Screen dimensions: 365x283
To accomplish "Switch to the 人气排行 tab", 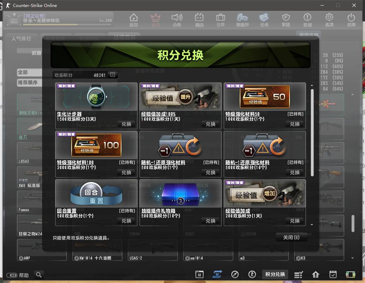I will [x=21, y=39].
